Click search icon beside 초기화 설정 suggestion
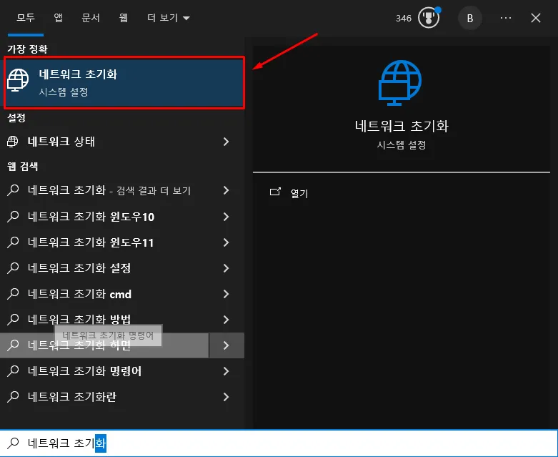558x457 pixels. pyautogui.click(x=13, y=268)
